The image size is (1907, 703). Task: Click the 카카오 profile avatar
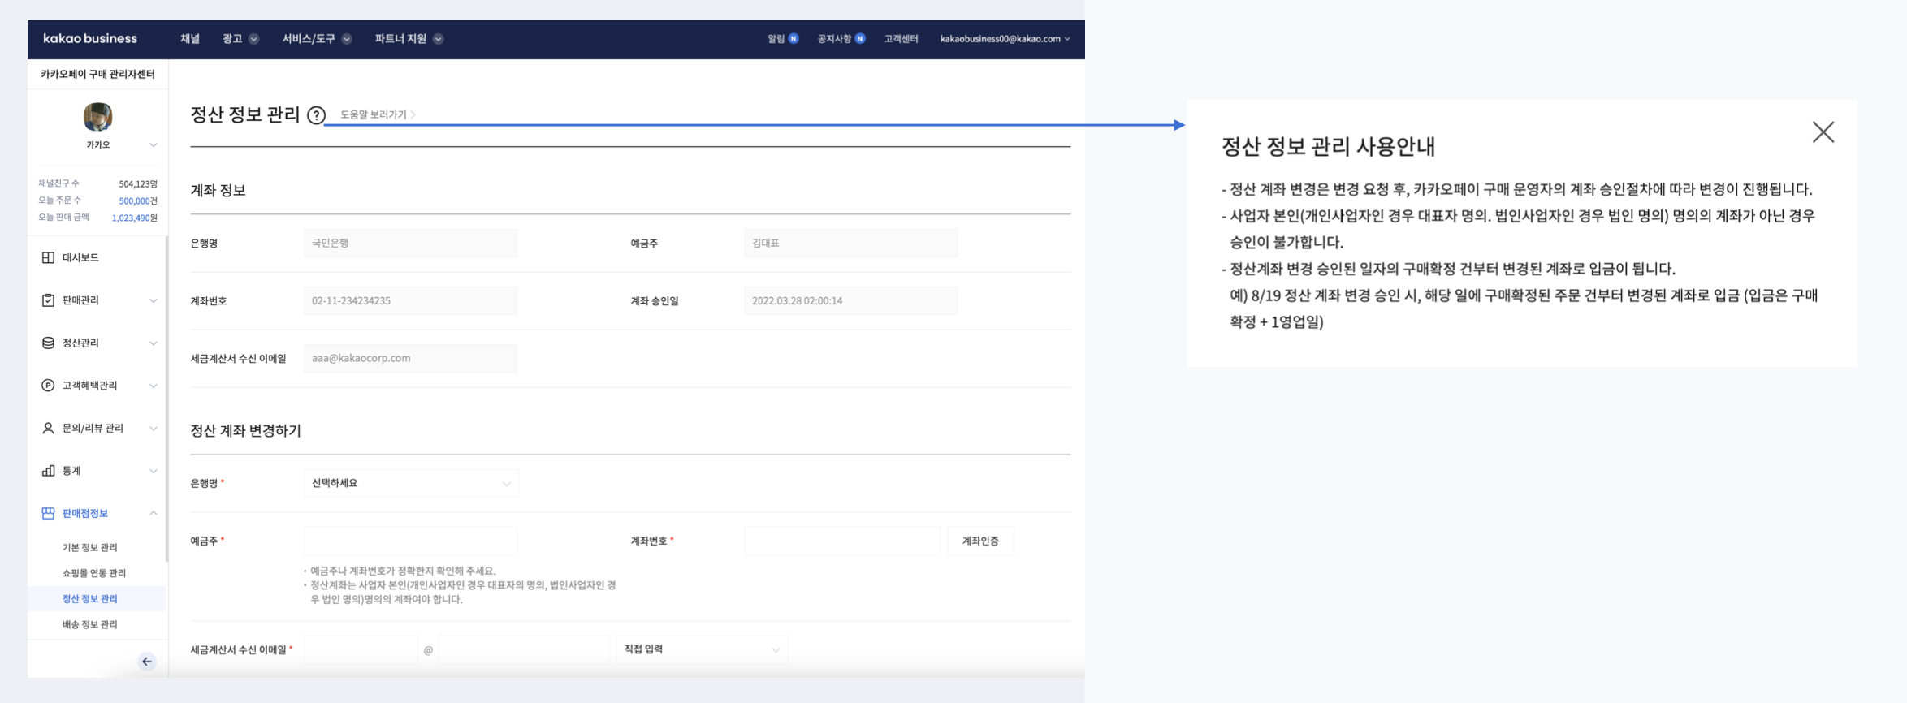97,117
